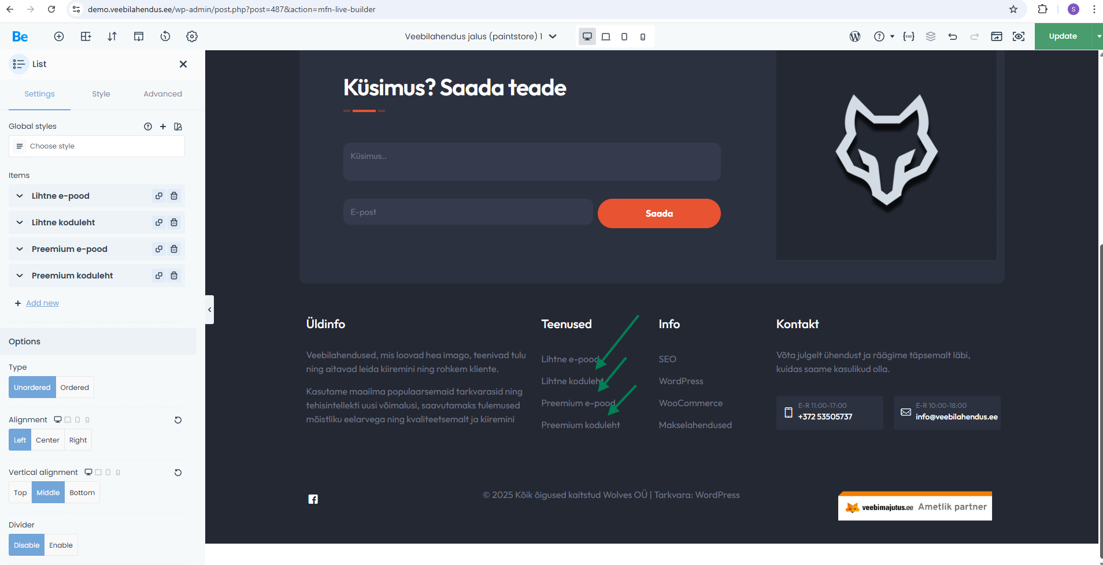Open the Choose style selector
Image resolution: width=1103 pixels, height=565 pixels.
(97, 146)
